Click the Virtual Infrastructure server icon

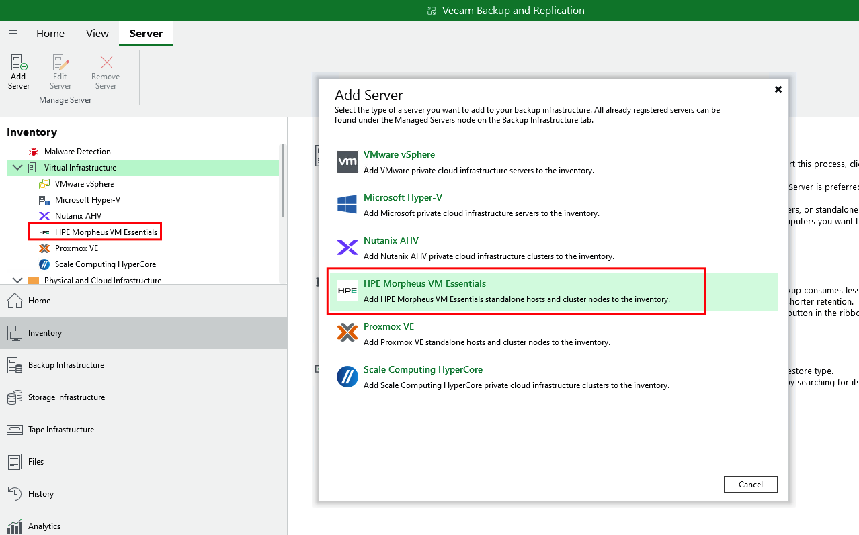tap(32, 168)
